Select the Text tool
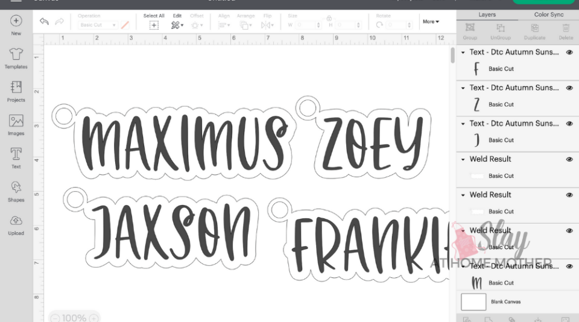Viewport: 579px width, 322px height. 16,157
